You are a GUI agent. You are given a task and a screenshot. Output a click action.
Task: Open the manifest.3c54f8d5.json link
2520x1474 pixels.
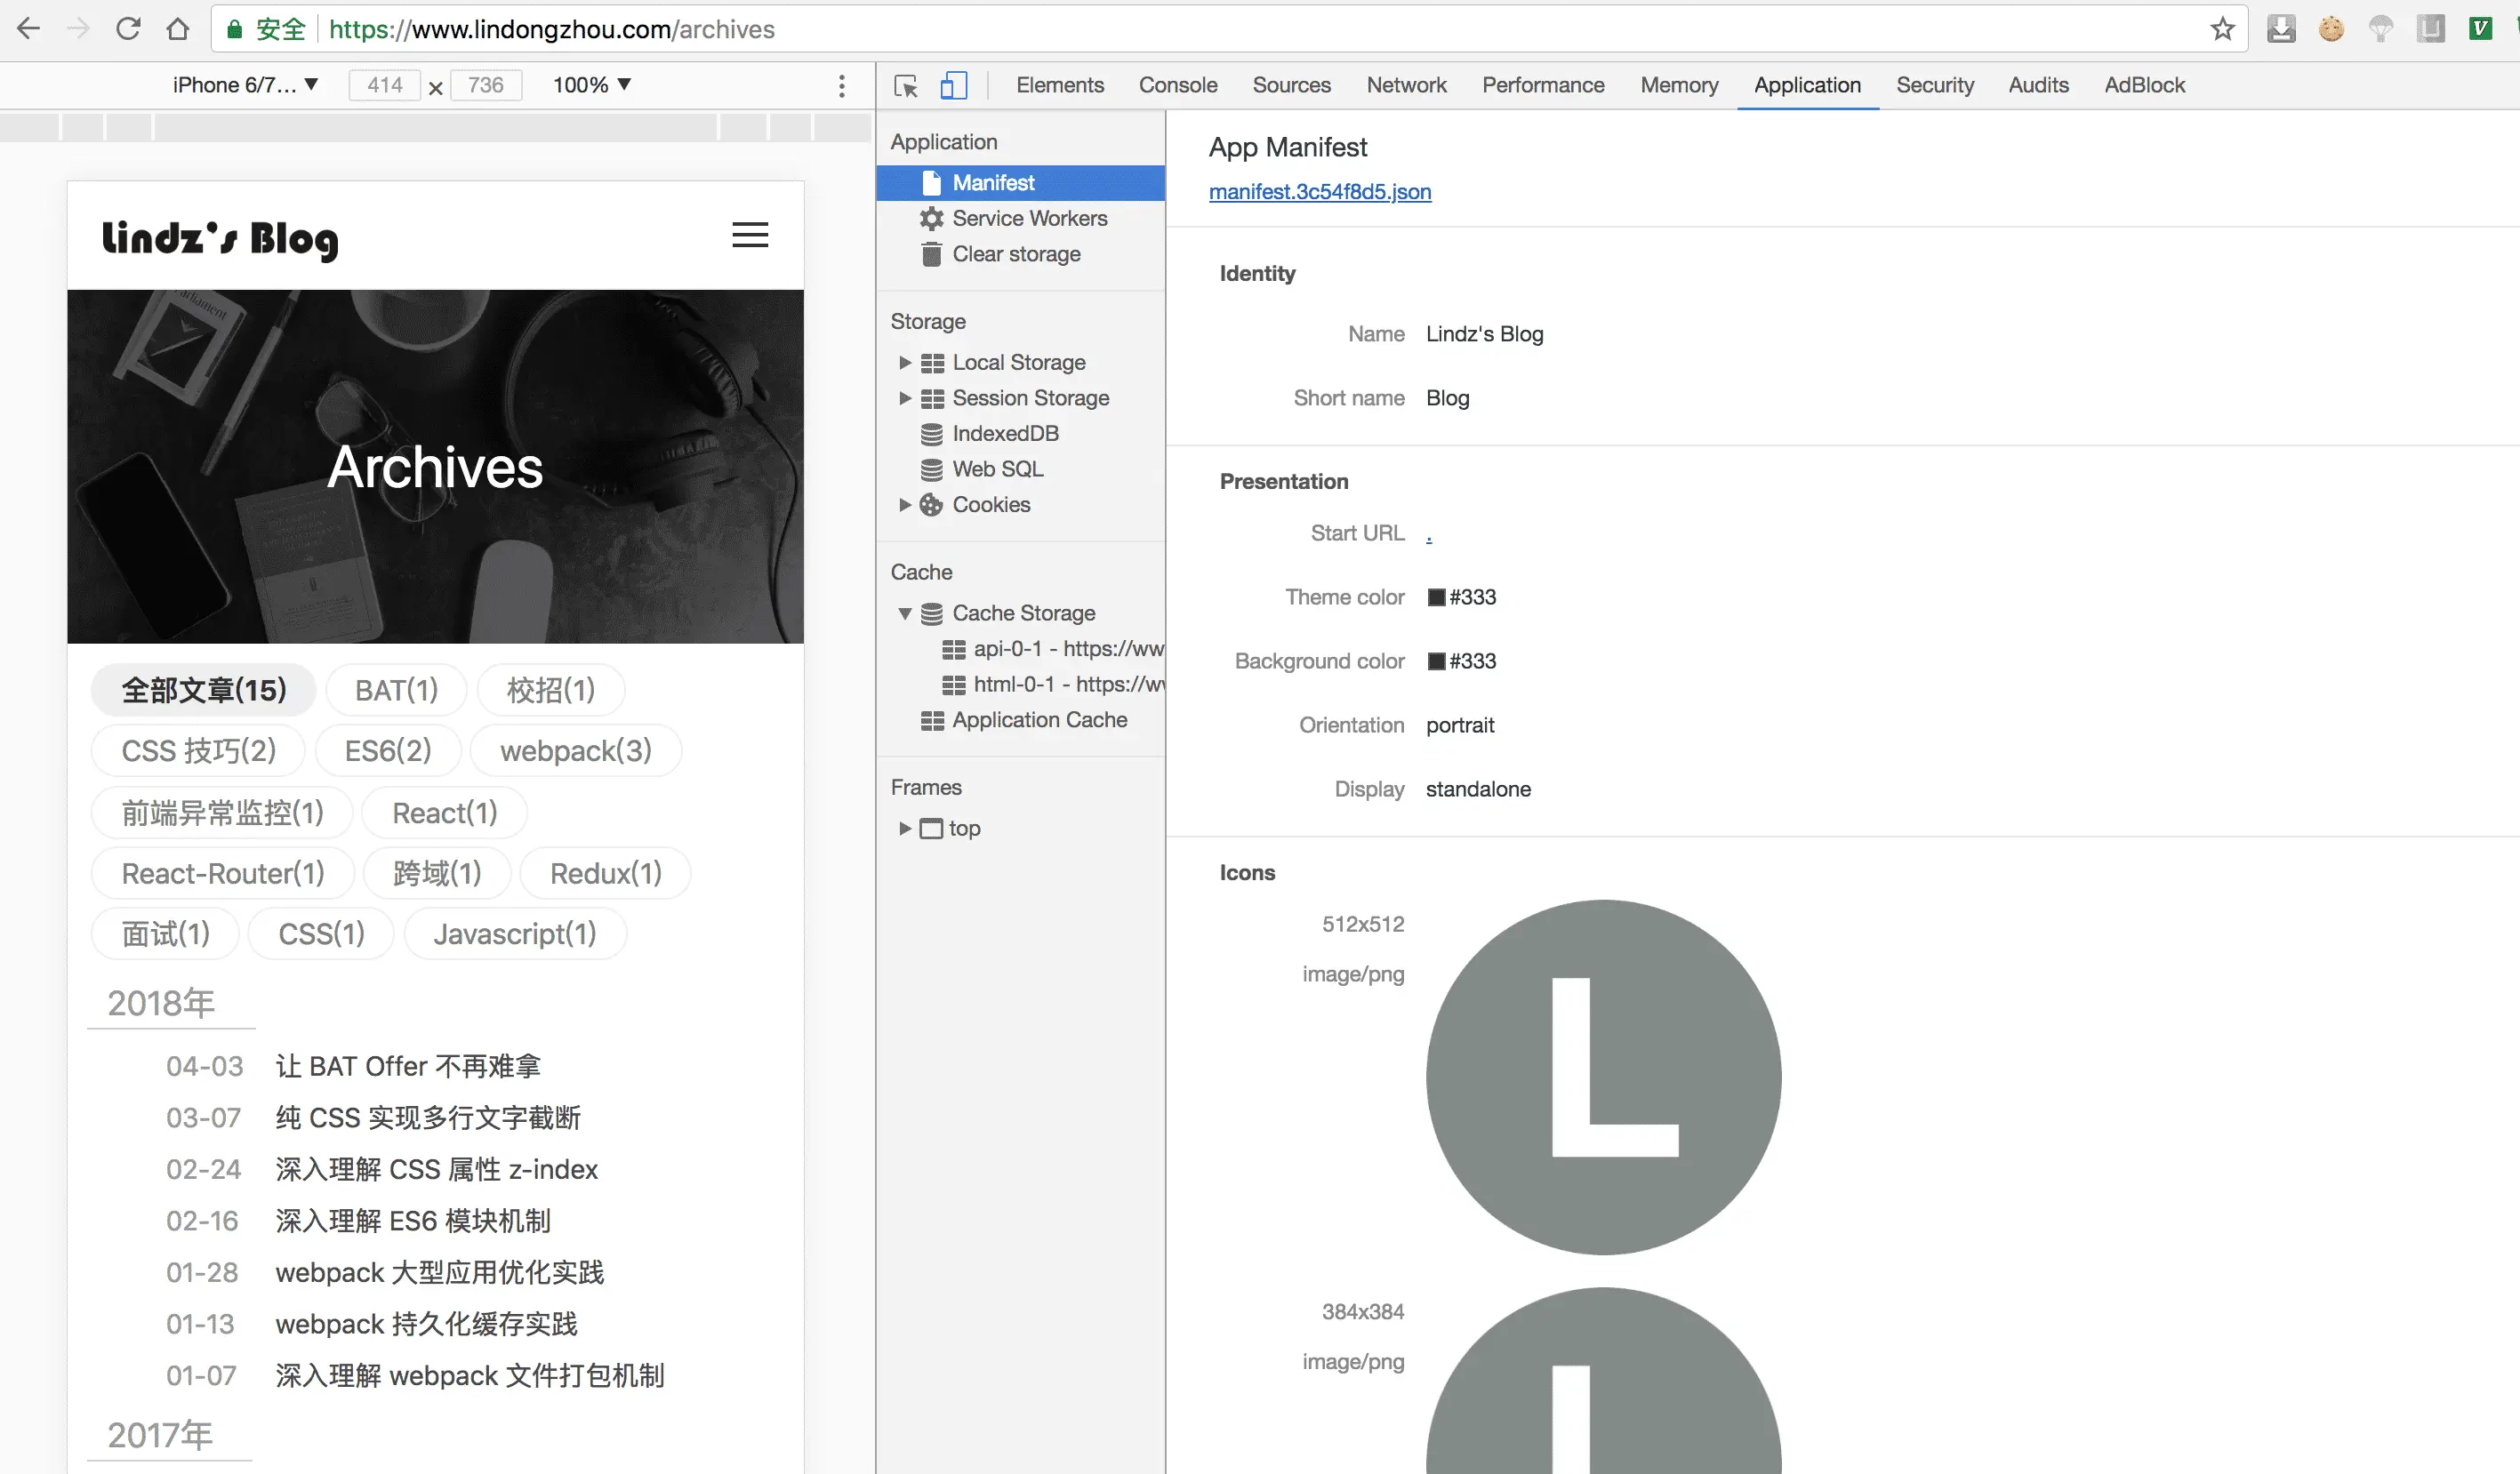point(1319,191)
